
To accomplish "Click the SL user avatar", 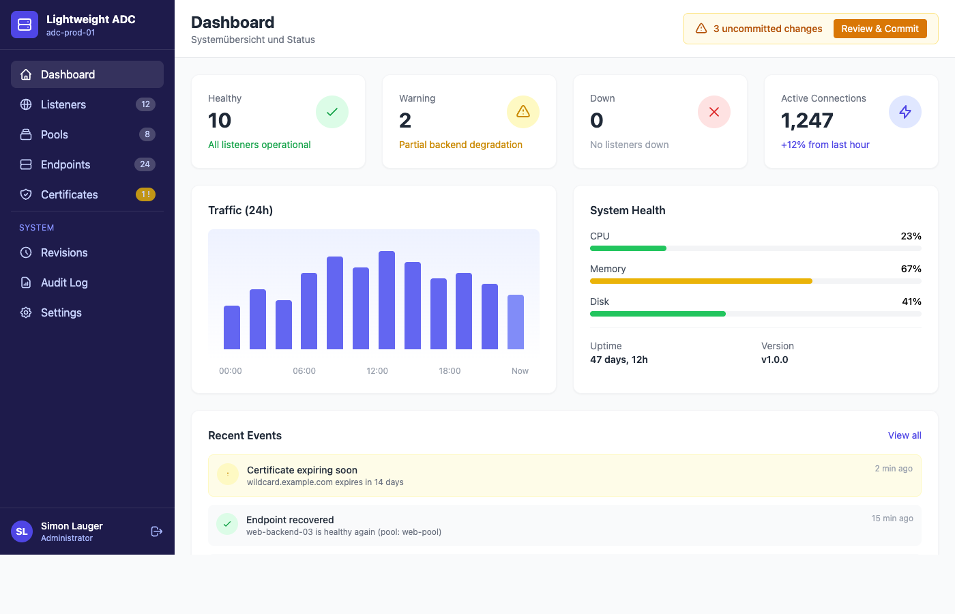I will pos(21,531).
